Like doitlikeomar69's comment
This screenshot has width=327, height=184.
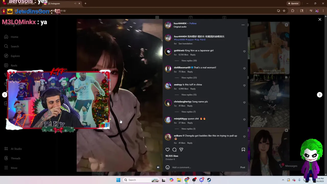[x=244, y=68]
